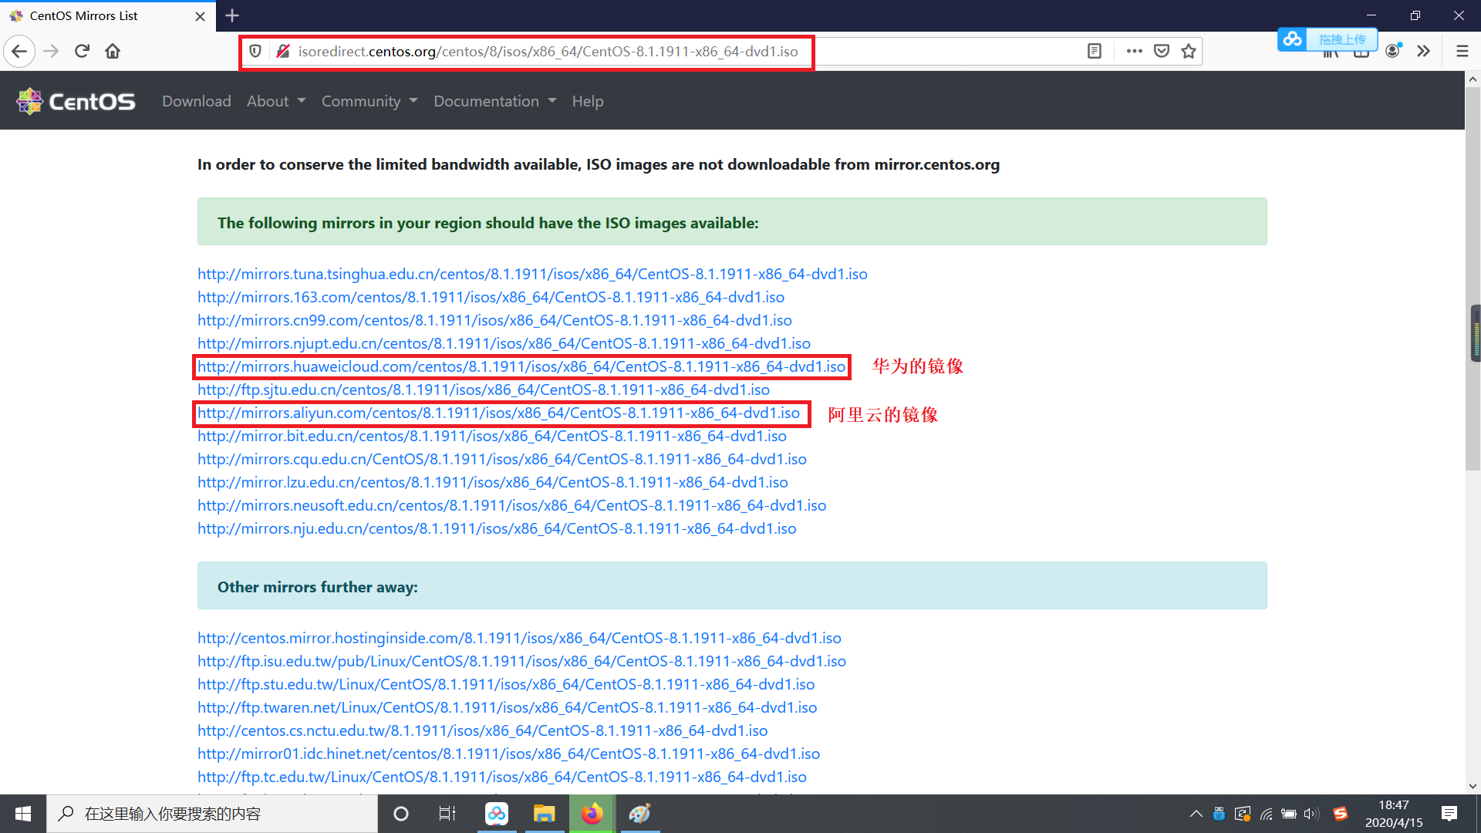Bookmark this page with star icon

[1189, 52]
